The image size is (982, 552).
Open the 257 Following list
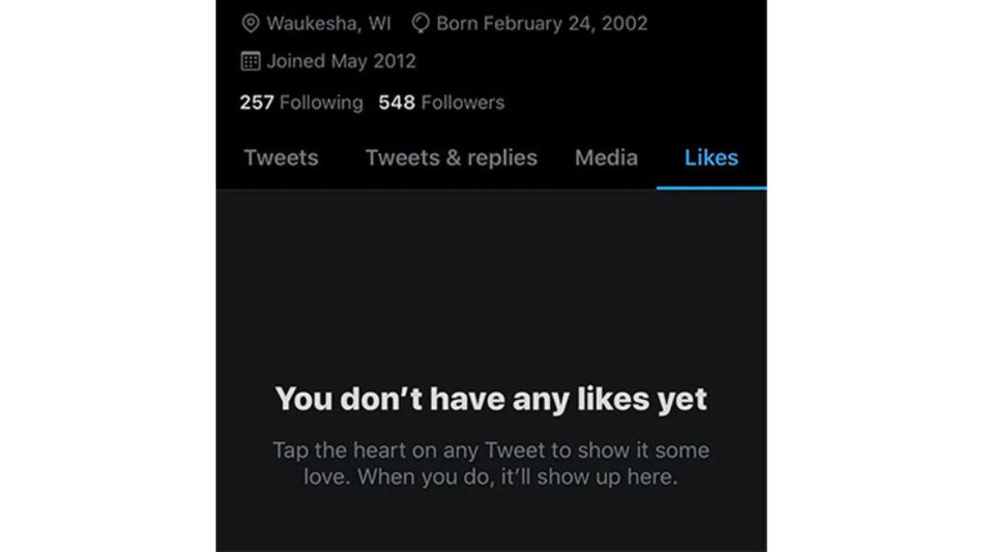coord(300,102)
